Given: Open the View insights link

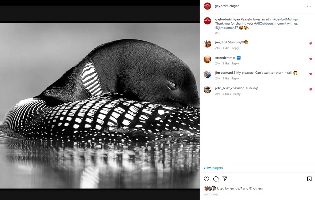Looking at the screenshot, I should pyautogui.click(x=213, y=168).
